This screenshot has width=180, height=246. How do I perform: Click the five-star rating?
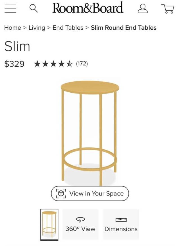click(53, 64)
